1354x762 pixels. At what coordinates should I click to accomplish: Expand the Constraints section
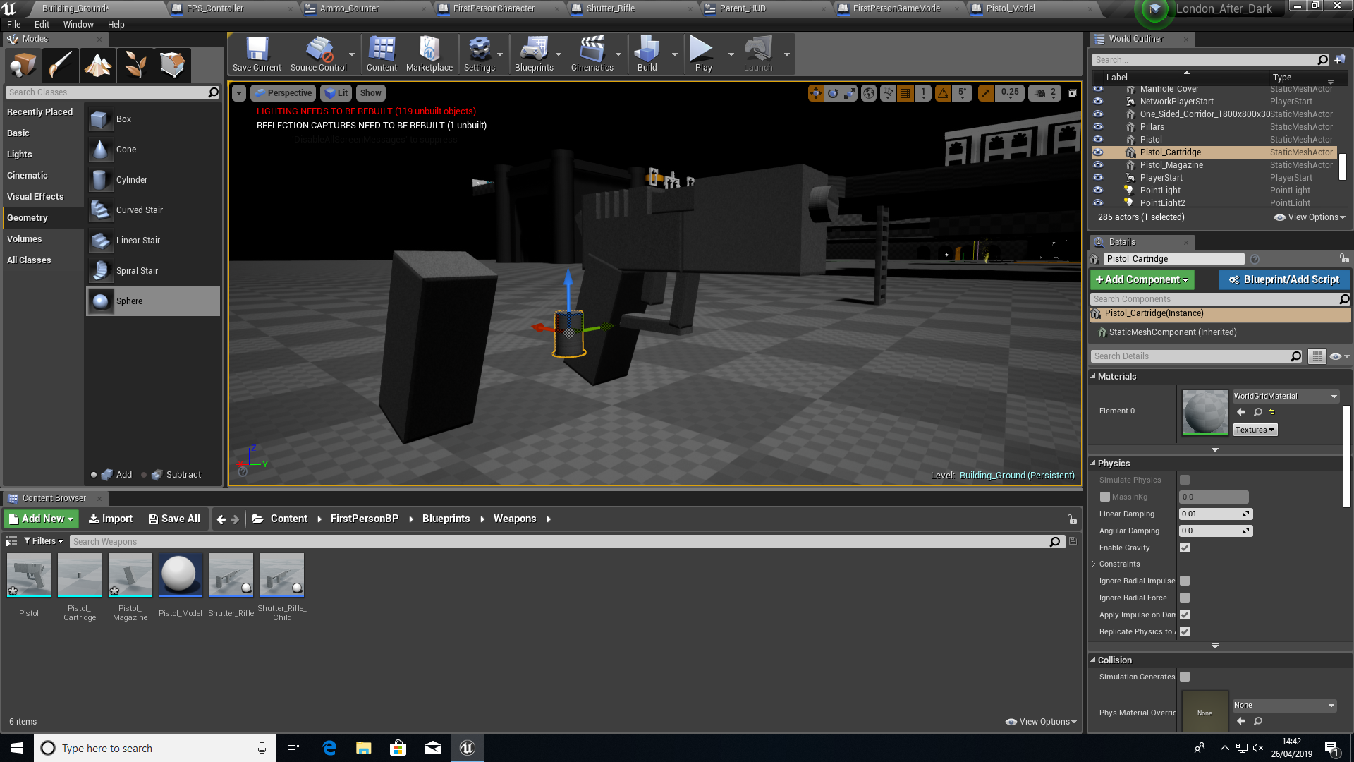tap(1094, 564)
